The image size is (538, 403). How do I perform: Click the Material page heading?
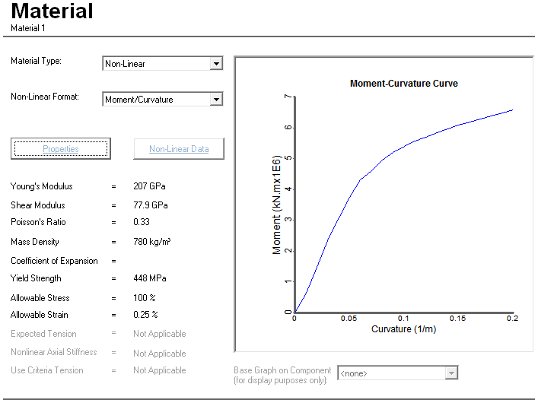53,12
